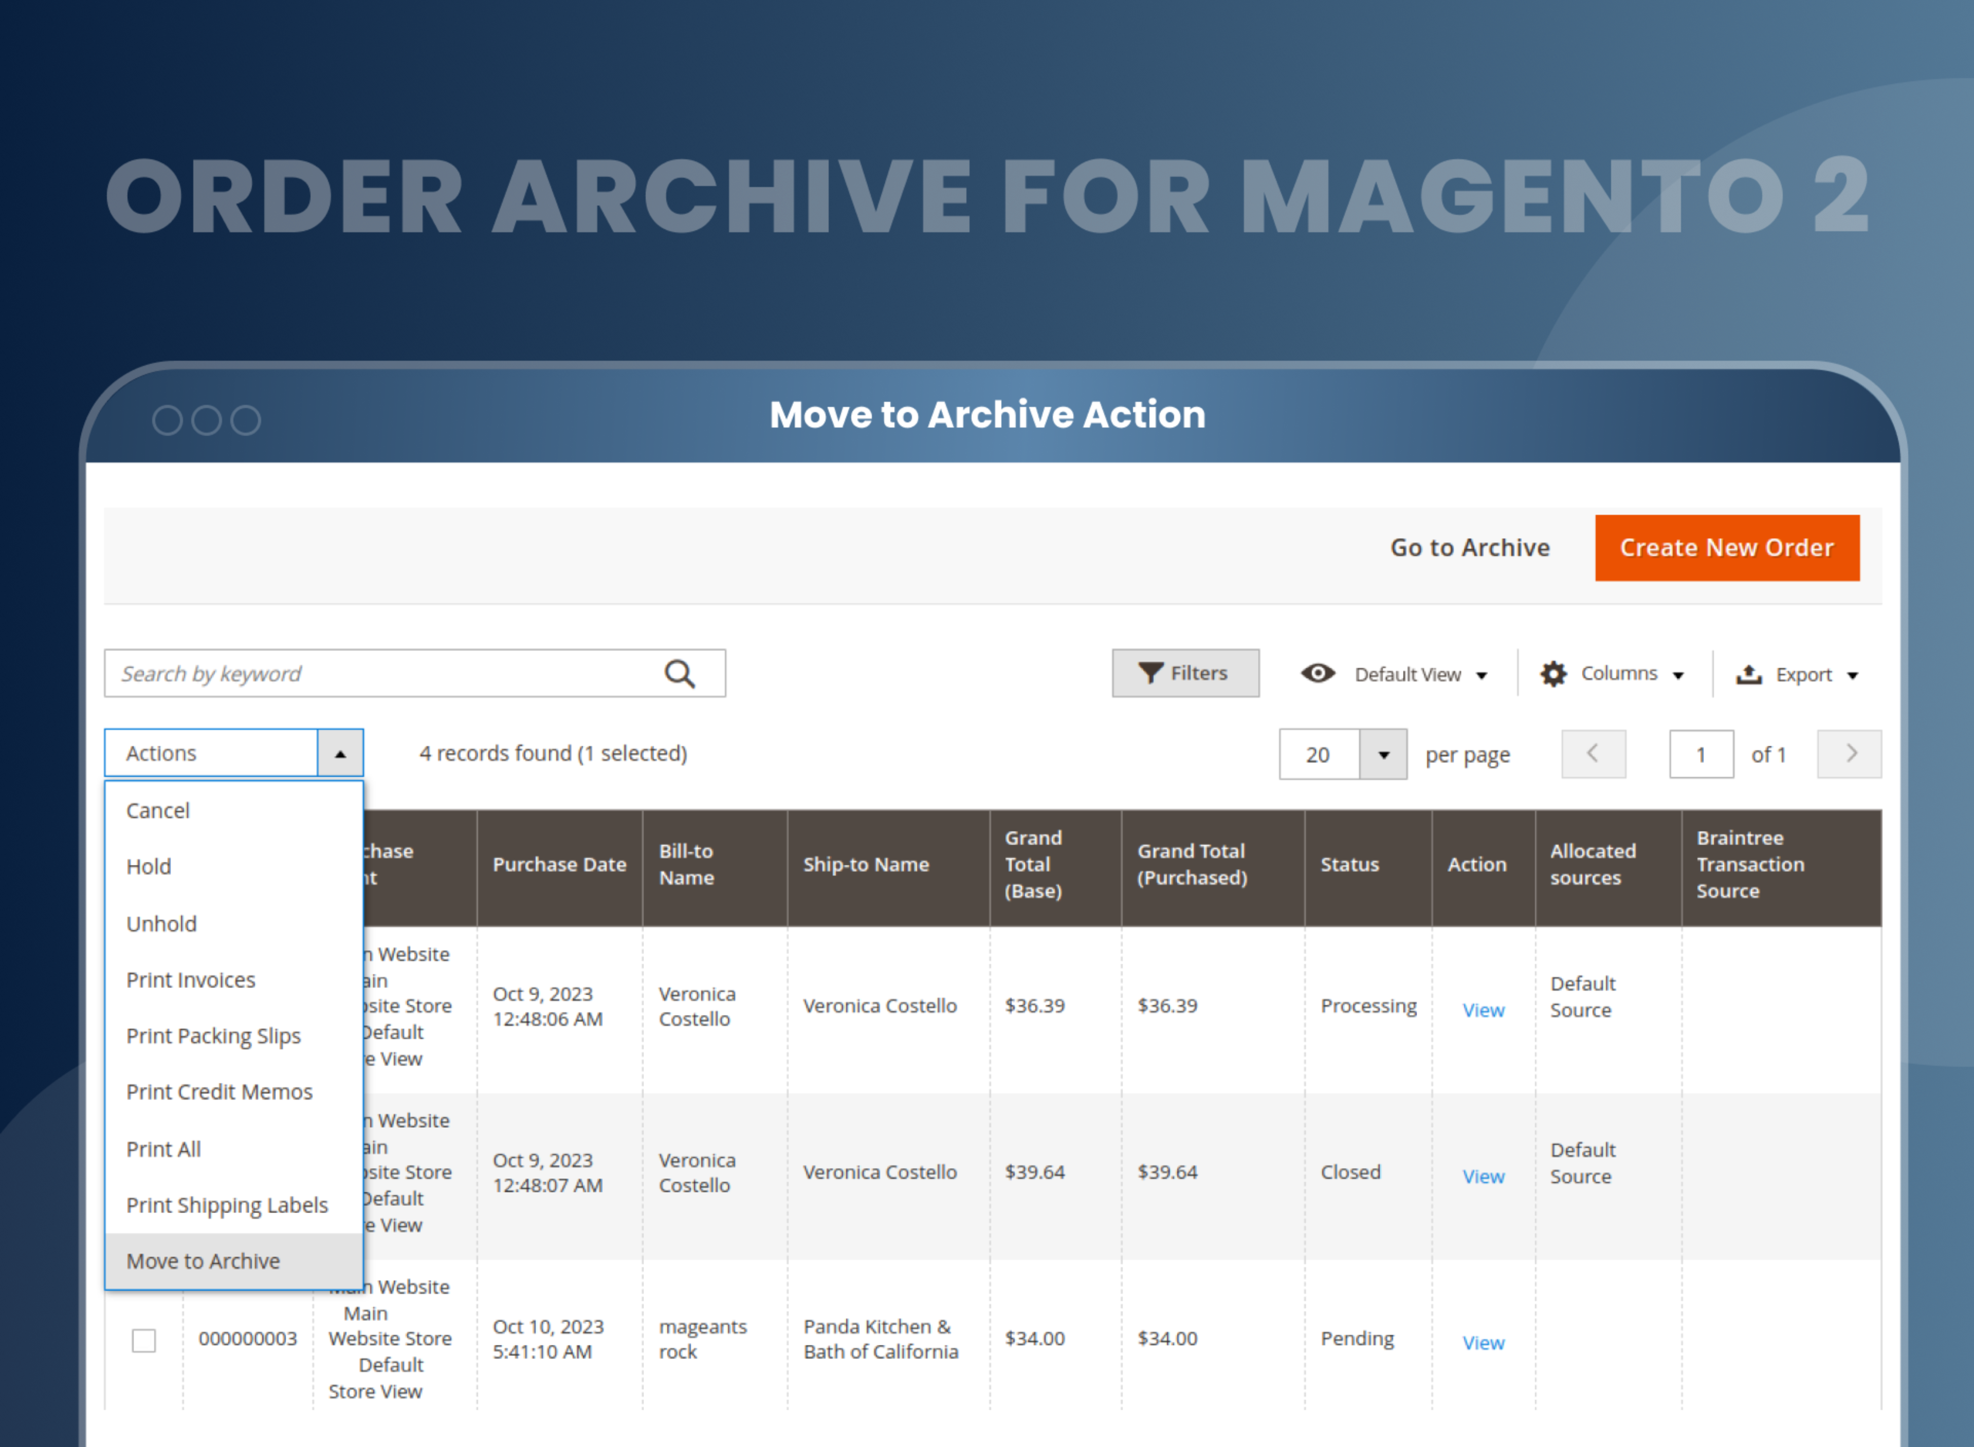Open the Export dropdown
This screenshot has width=1974, height=1447.
pyautogui.click(x=1816, y=675)
